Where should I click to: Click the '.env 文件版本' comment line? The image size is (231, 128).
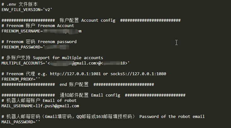pos(19,4)
